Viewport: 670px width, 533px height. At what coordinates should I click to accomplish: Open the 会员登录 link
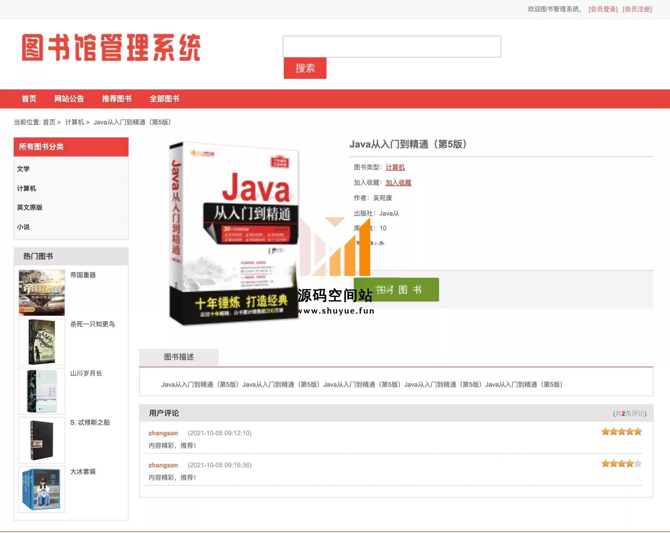tap(603, 9)
